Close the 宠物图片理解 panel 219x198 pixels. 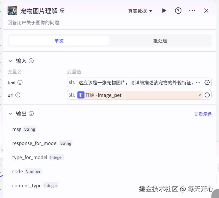click(206, 11)
